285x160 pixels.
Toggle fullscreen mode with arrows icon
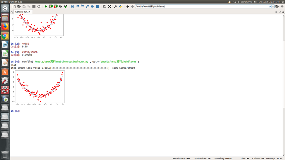(x=109, y=6)
